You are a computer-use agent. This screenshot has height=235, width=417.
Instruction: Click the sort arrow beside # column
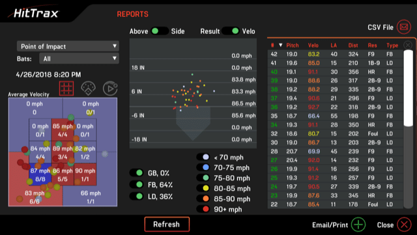280,45
